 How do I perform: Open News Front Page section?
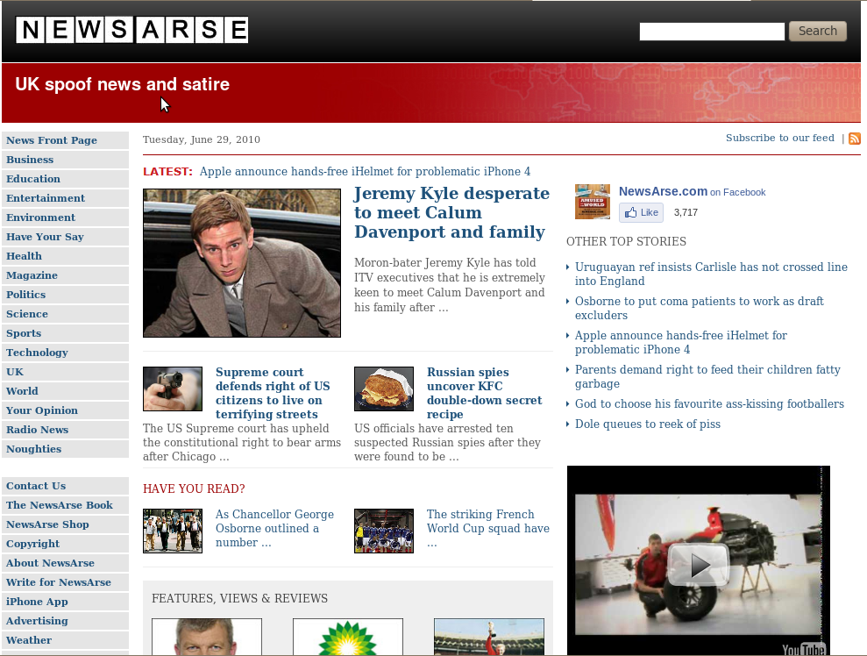pyautogui.click(x=65, y=140)
